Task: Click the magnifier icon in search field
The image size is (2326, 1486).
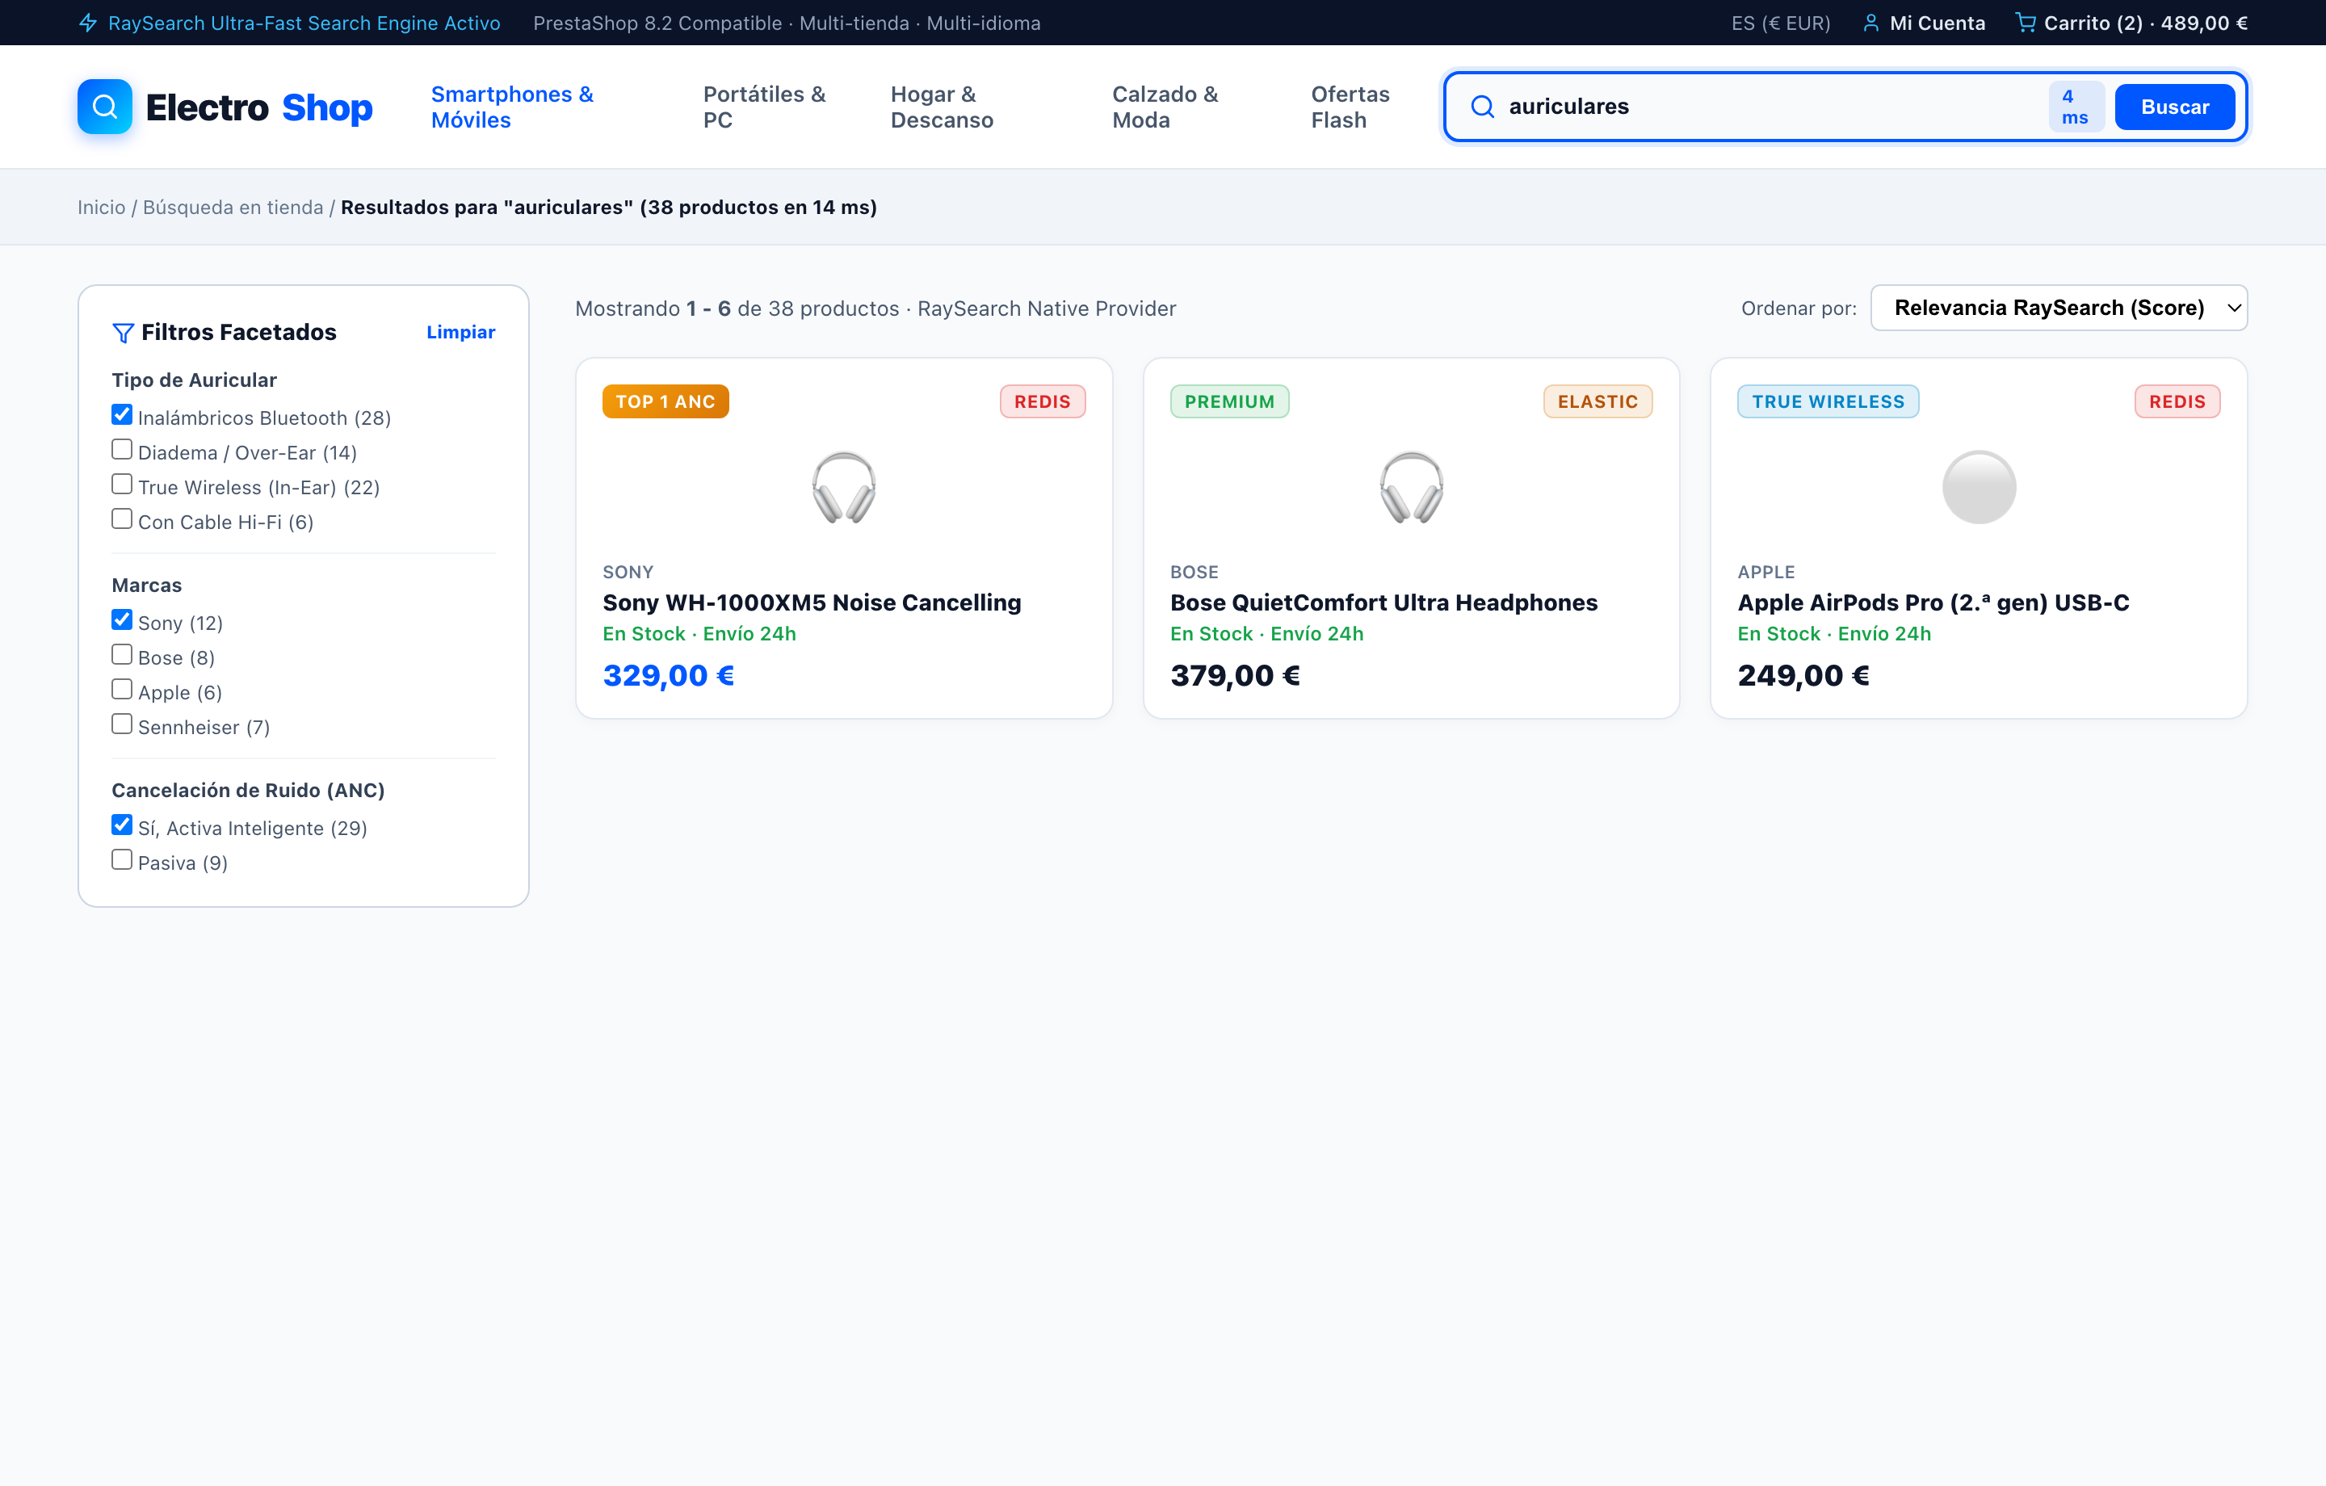Action: [x=1482, y=107]
